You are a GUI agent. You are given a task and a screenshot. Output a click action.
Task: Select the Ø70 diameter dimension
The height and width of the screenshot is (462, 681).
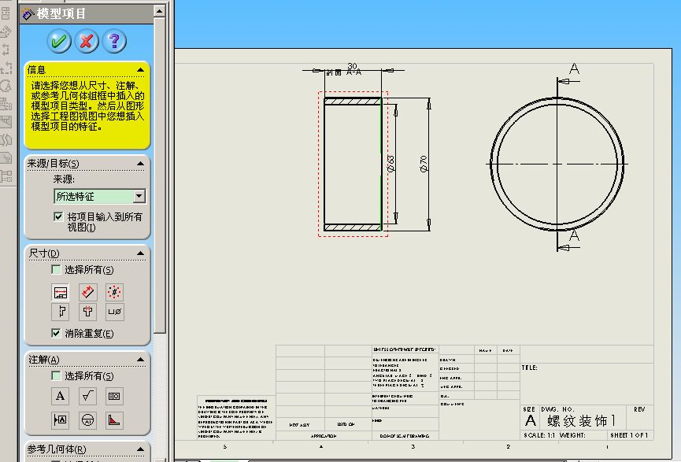[424, 164]
